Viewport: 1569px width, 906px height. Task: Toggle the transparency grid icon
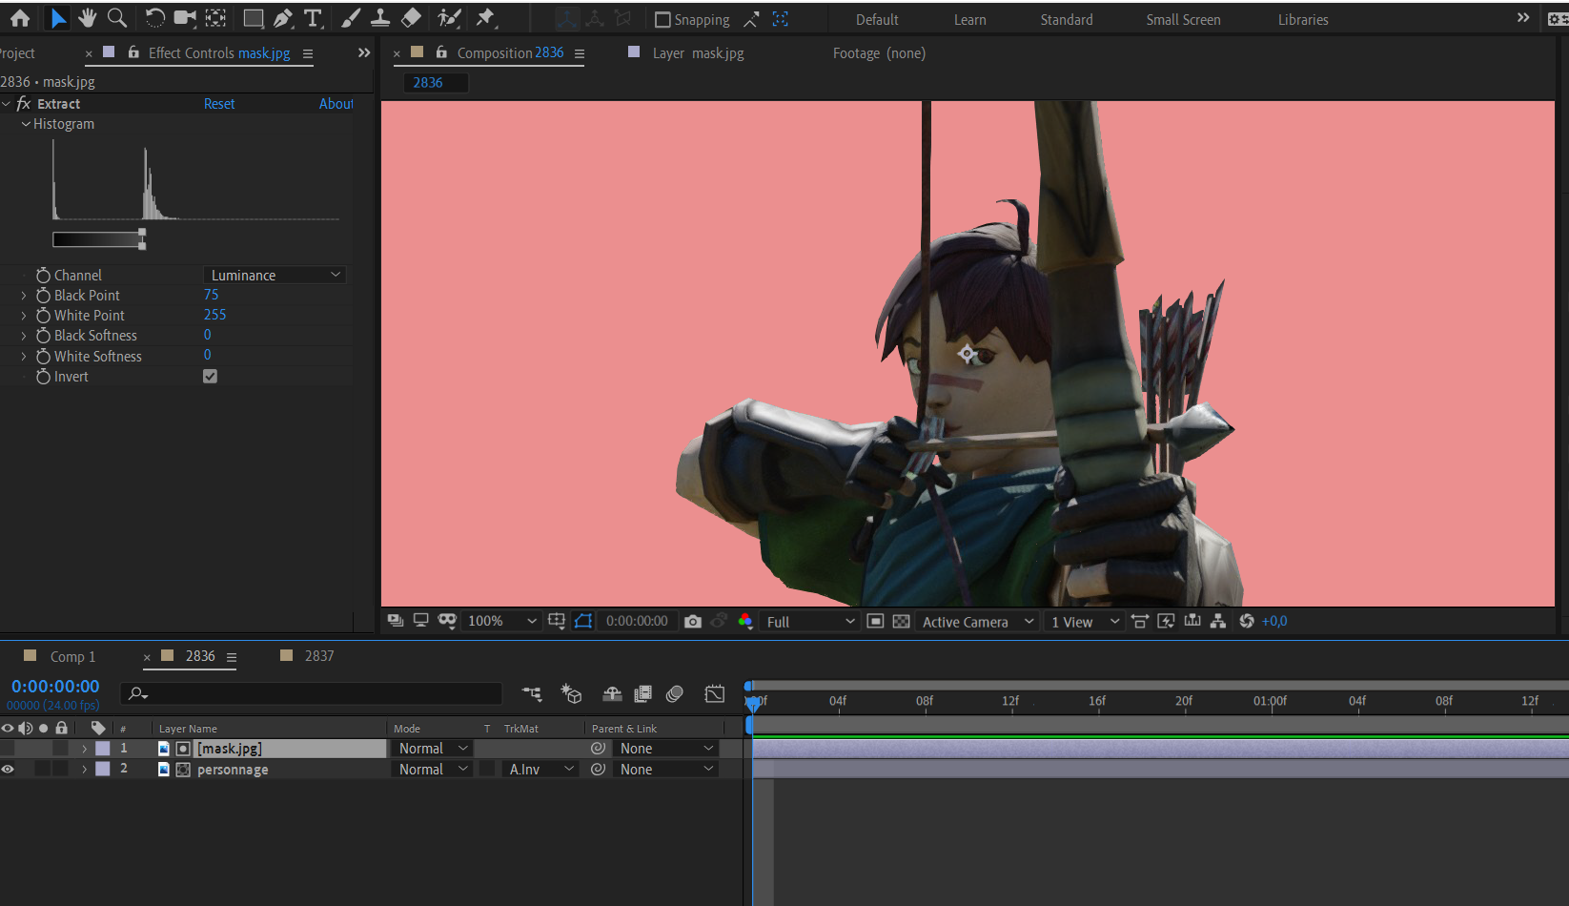[901, 622]
